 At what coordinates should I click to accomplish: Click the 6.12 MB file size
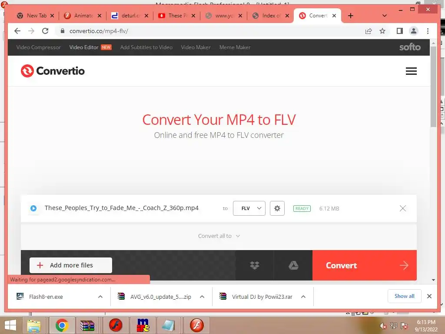(329, 208)
